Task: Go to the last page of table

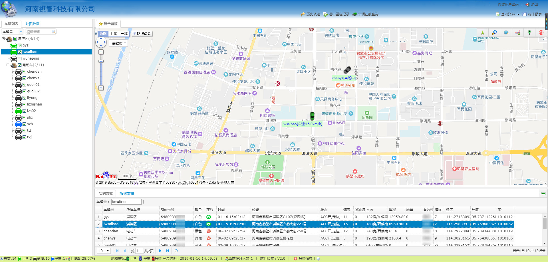Action: 168,251
